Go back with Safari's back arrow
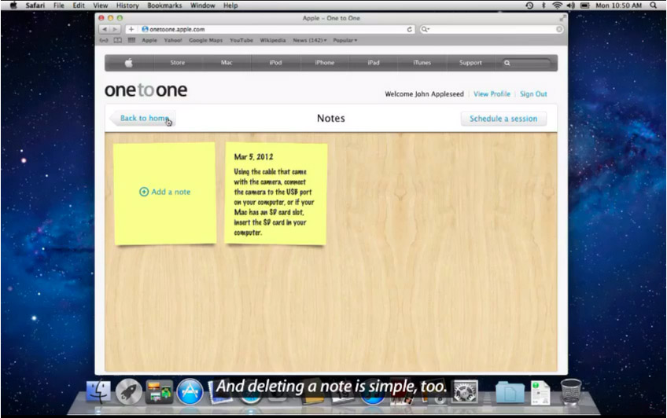Image resolution: width=667 pixels, height=418 pixels. pos(105,29)
